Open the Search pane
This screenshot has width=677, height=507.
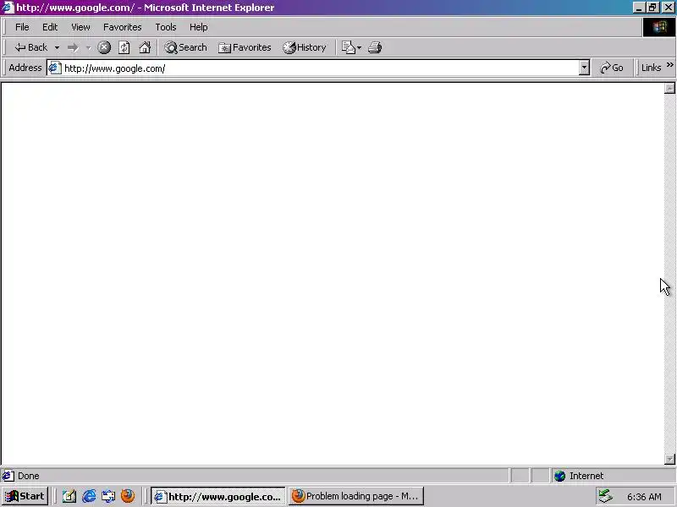click(x=185, y=47)
